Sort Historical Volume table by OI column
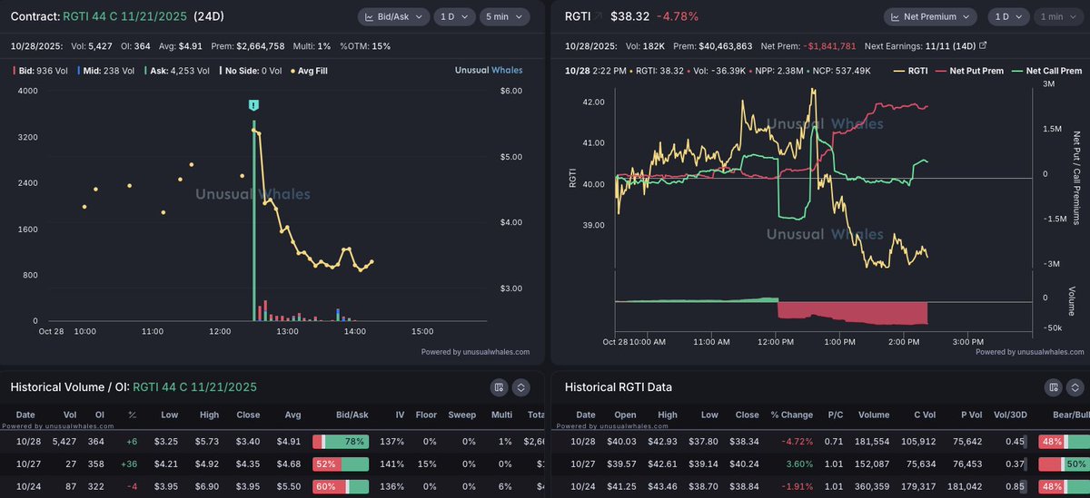The height and width of the screenshot is (498, 1090). (x=100, y=415)
